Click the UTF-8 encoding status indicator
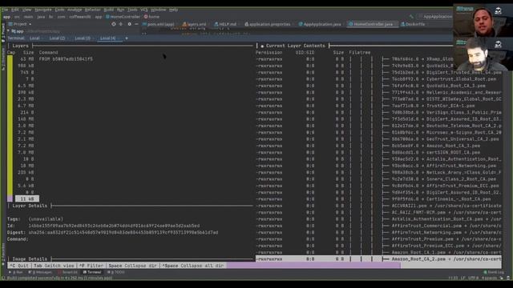Image resolution: width=513 pixels, height=288 pixels. pyautogui.click(x=474, y=278)
